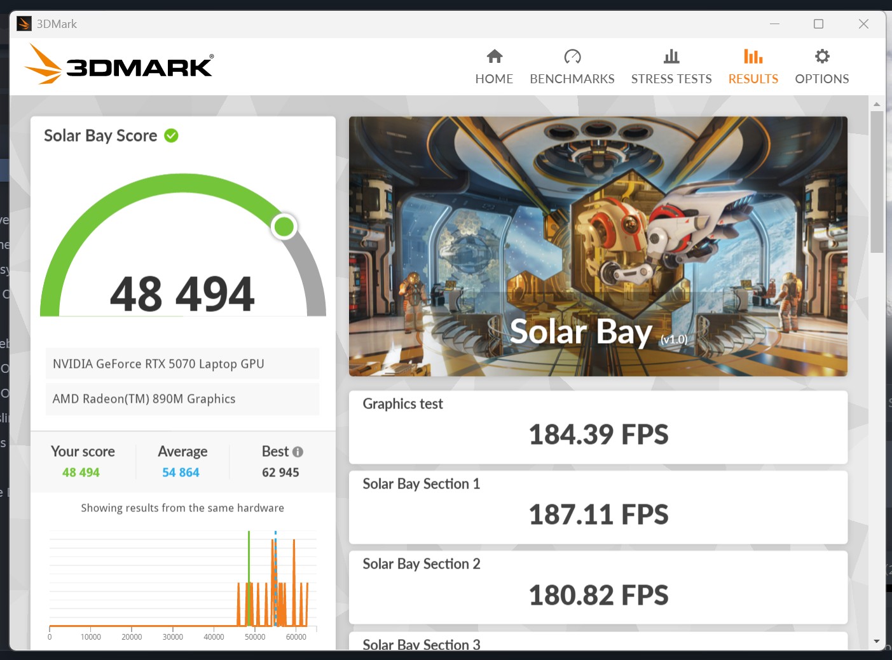The image size is (892, 660).
Task: Click the Solar Bay Section 1 result card
Action: pos(598,507)
